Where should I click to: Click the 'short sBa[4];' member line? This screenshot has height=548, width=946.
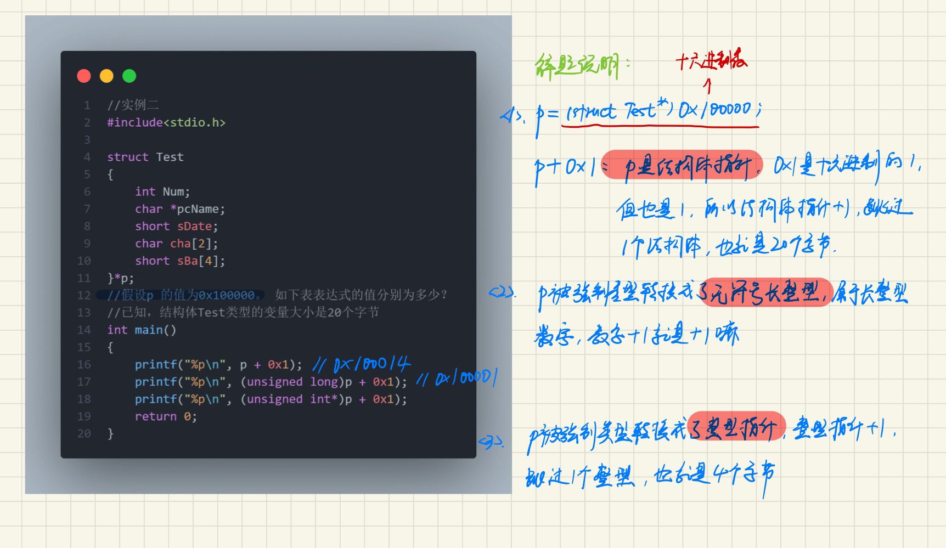click(180, 261)
